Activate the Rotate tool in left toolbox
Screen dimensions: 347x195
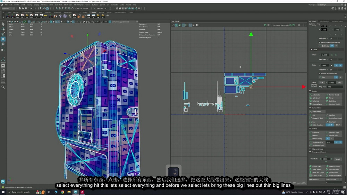(x=3, y=44)
